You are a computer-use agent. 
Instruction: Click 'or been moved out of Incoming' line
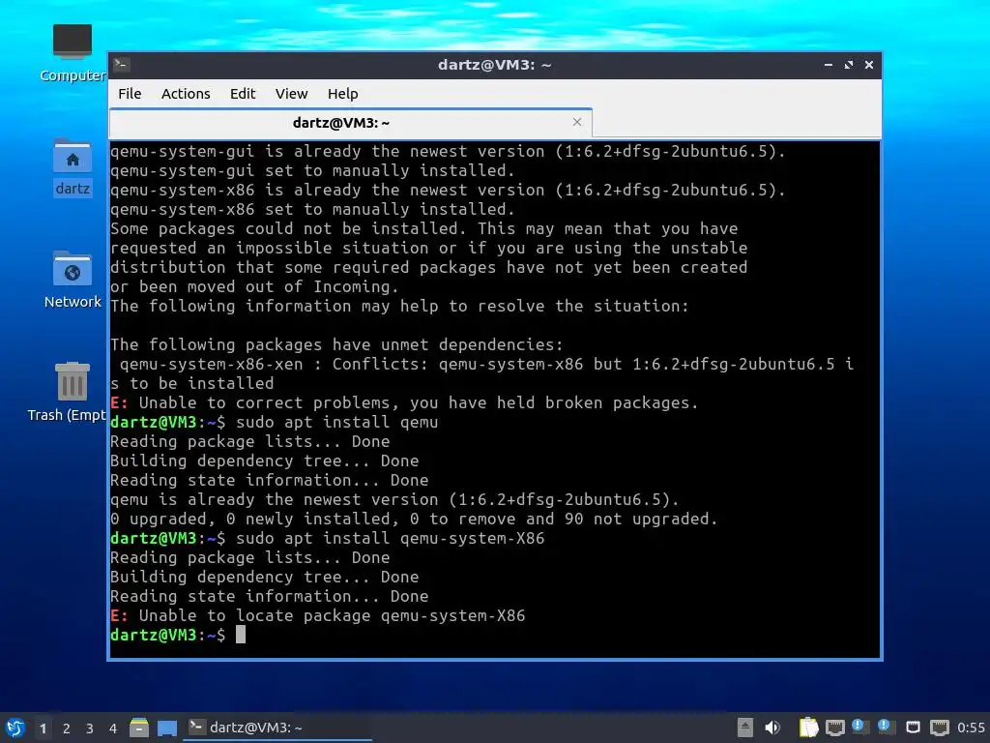(x=254, y=286)
